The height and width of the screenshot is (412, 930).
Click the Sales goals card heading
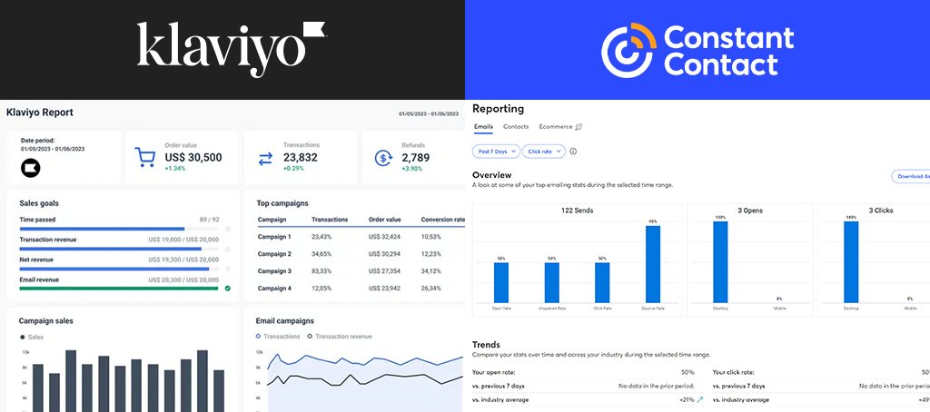[39, 203]
